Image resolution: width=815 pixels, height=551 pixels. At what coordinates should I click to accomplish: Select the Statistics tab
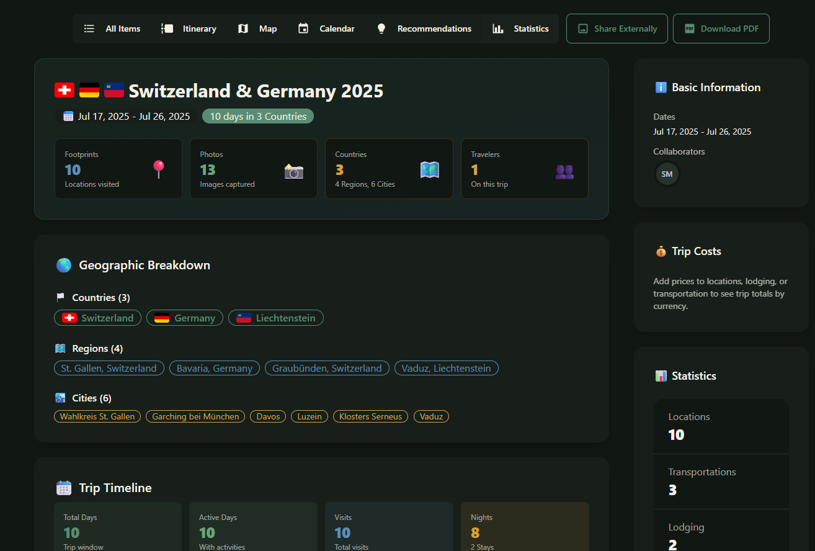coord(520,29)
